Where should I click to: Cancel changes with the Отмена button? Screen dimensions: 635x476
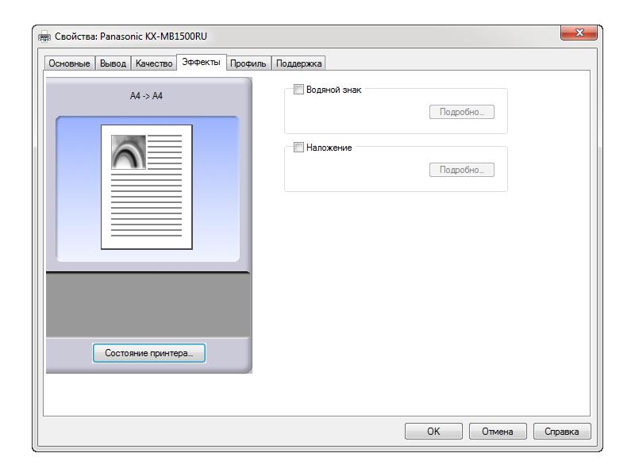click(x=498, y=432)
